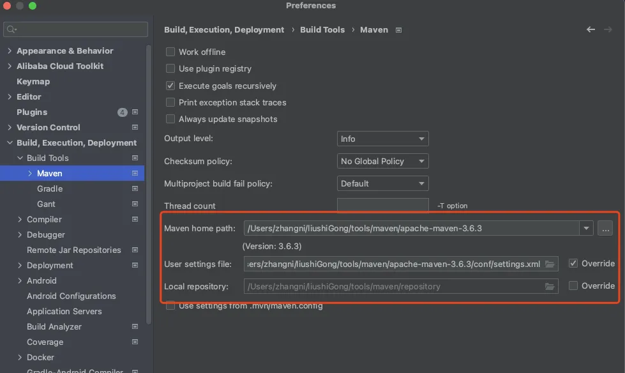Click project-level icon next to Version Control

[x=135, y=127]
